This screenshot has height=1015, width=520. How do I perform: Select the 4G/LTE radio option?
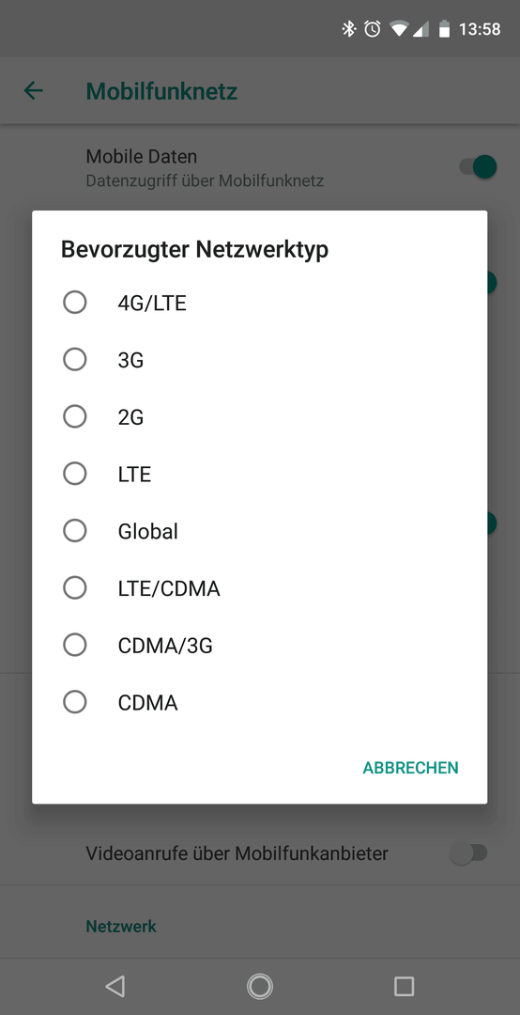(260, 303)
